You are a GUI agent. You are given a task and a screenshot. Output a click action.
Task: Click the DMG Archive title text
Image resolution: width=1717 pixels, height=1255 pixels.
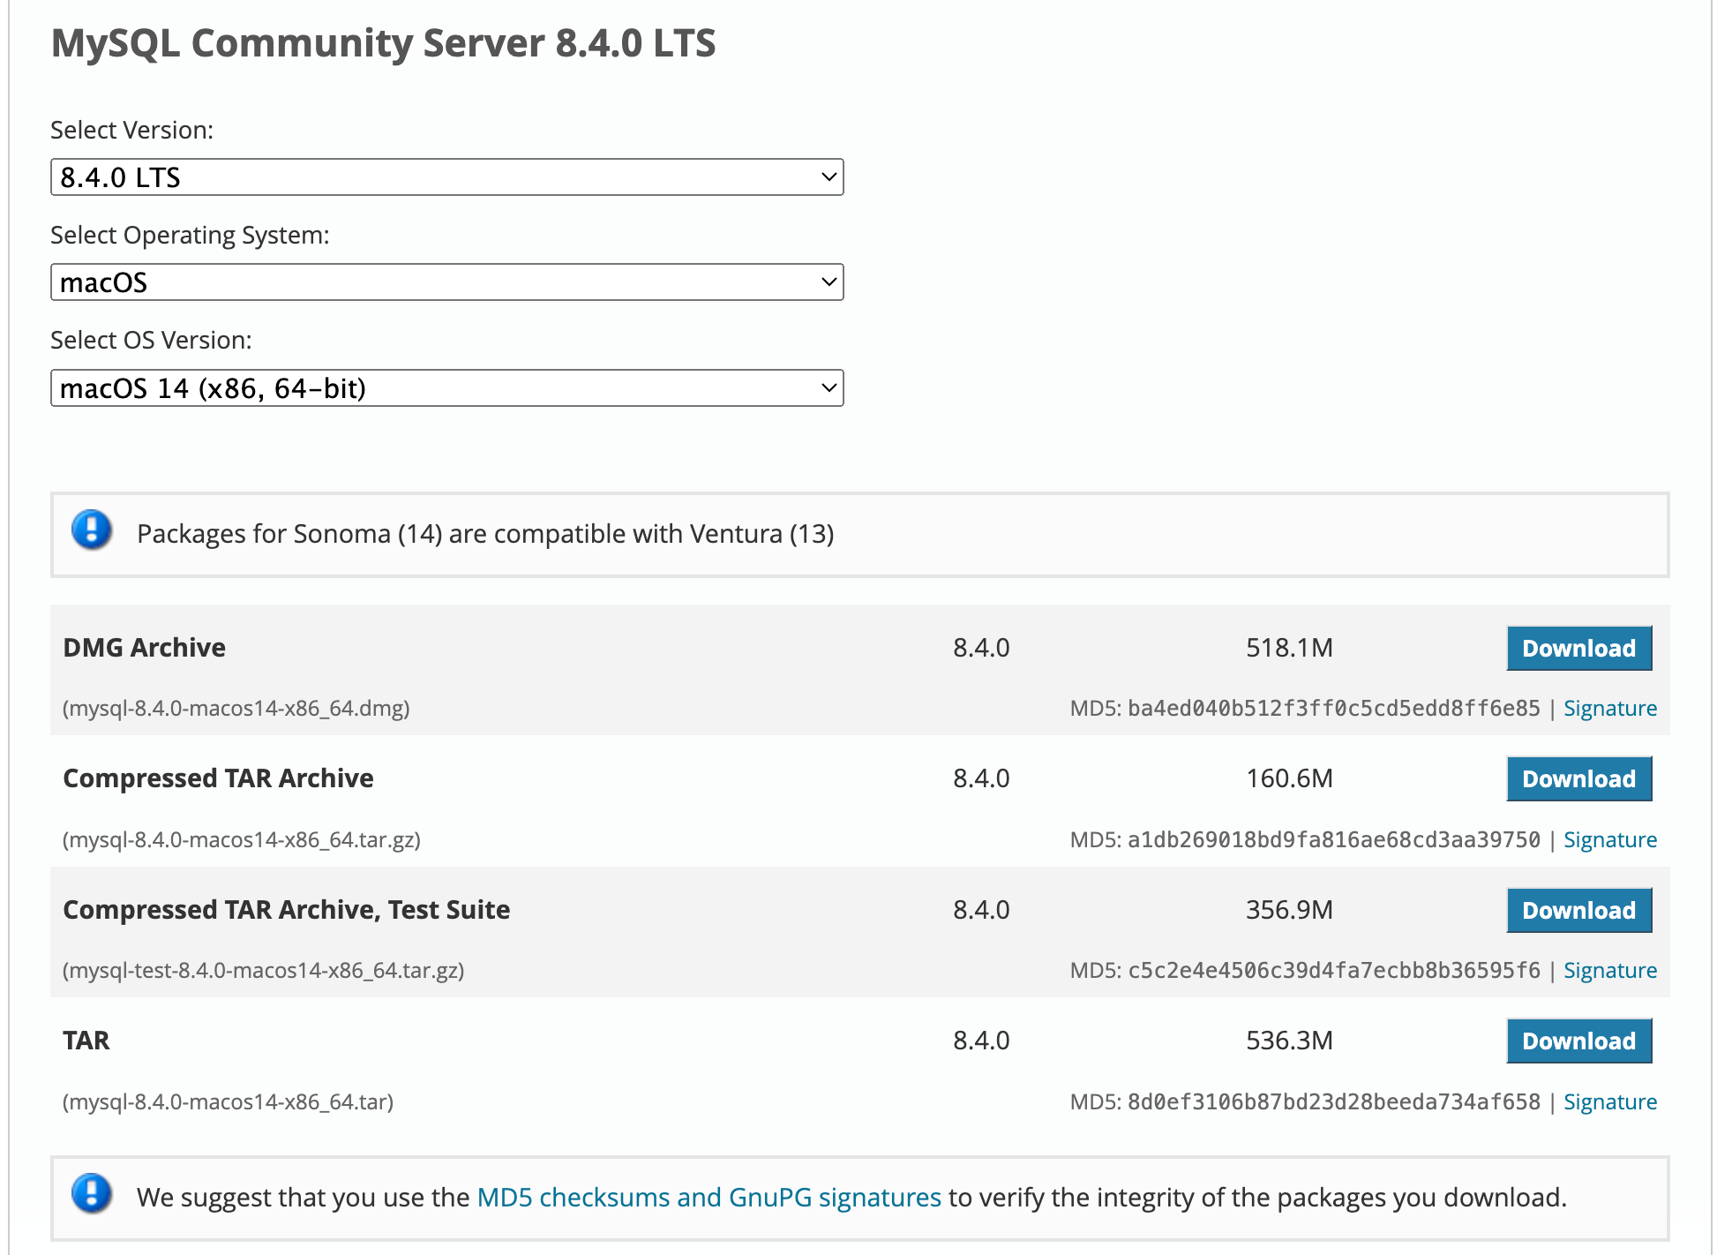(x=145, y=648)
